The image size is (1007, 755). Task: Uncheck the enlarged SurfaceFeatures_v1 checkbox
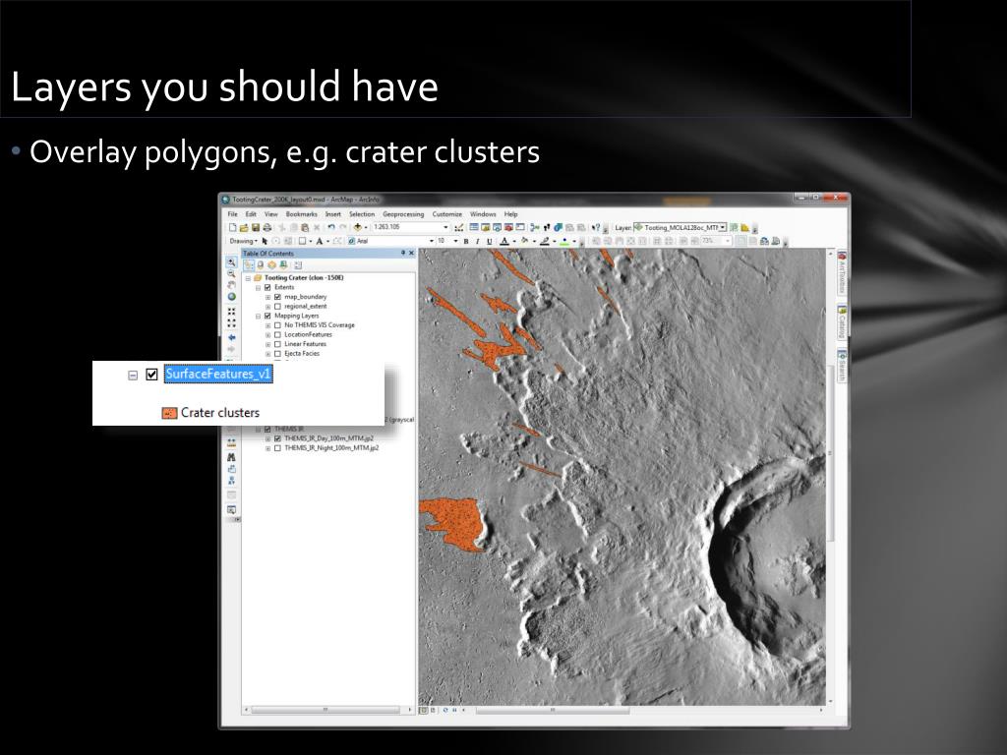click(x=151, y=375)
